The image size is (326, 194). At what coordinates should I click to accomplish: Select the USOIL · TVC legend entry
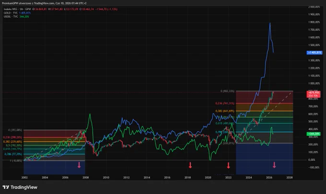click(11, 17)
